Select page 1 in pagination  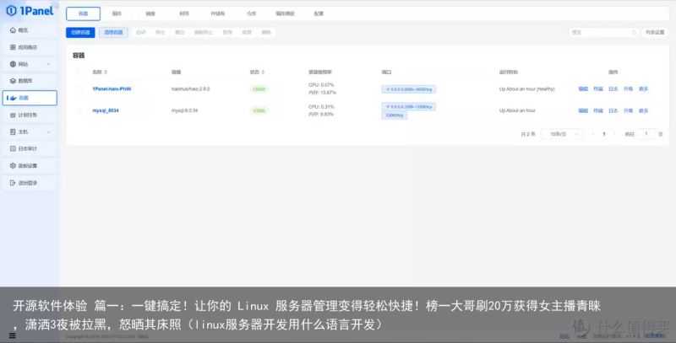(x=604, y=134)
